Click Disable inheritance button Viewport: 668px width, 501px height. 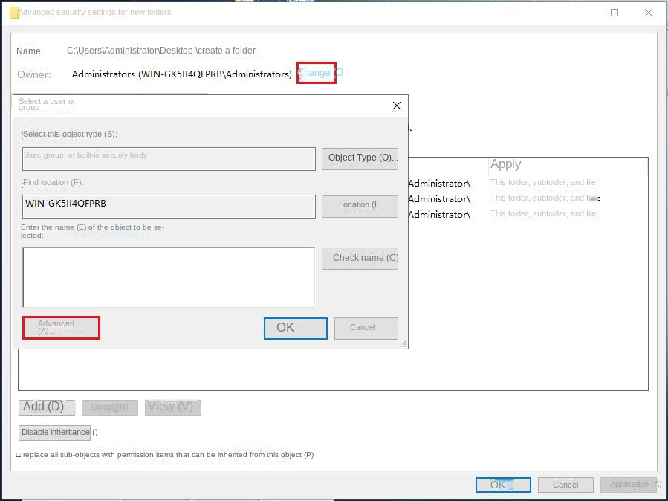(55, 433)
